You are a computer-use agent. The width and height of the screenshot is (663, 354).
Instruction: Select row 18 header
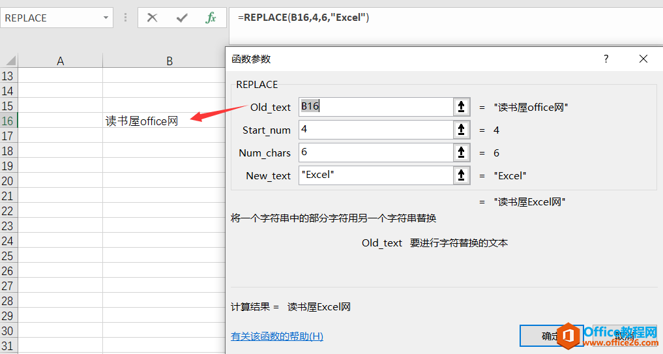coord(8,151)
